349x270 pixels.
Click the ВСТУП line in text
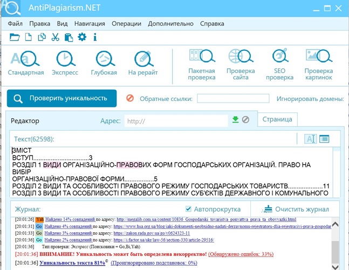52,158
